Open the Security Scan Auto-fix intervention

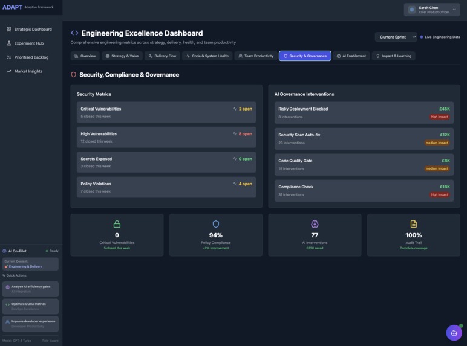pos(364,139)
